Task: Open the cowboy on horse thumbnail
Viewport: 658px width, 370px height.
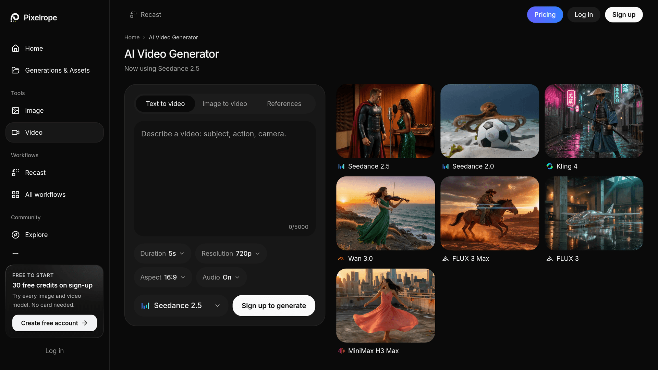Action: click(490, 213)
